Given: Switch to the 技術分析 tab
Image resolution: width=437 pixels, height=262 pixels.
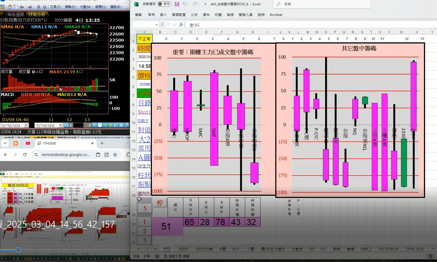Looking at the screenshot, I should [x=37, y=14].
